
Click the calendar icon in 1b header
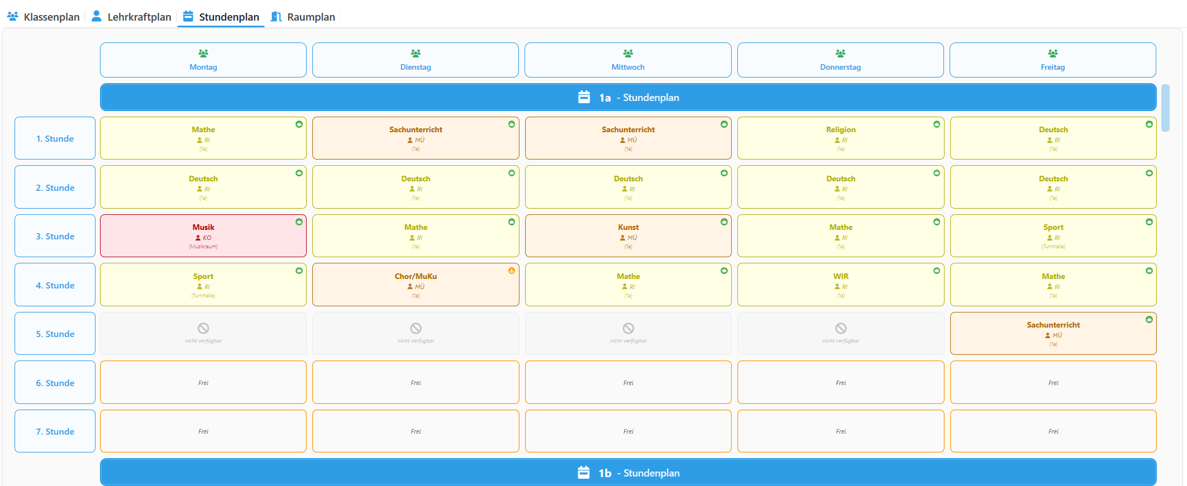pyautogui.click(x=583, y=473)
